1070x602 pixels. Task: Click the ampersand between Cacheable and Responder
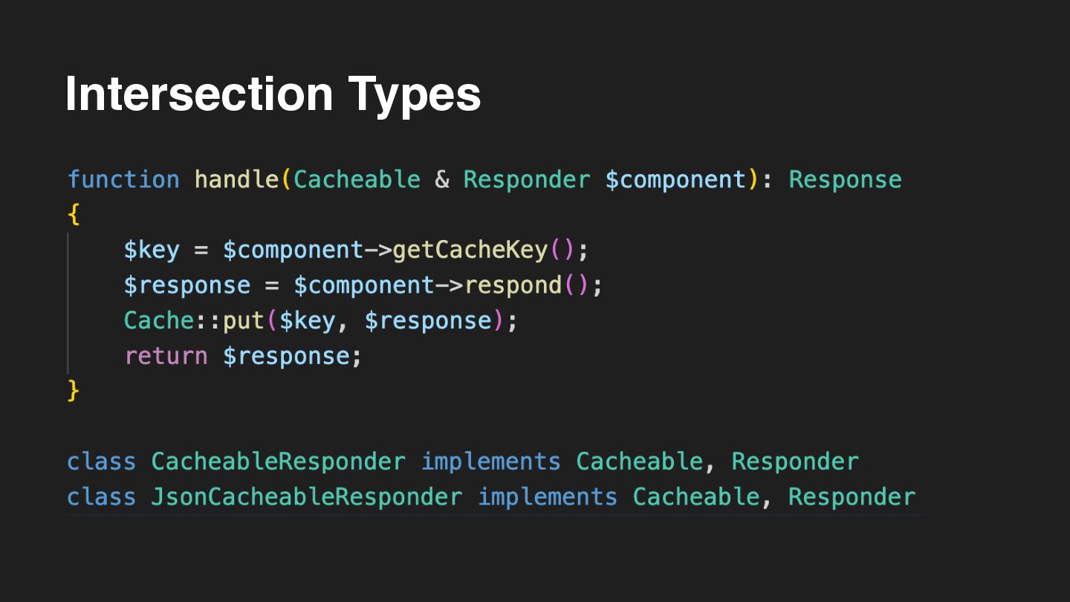pyautogui.click(x=442, y=180)
